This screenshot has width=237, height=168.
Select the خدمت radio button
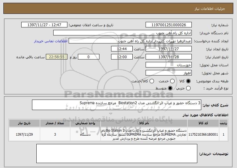tap(172, 81)
